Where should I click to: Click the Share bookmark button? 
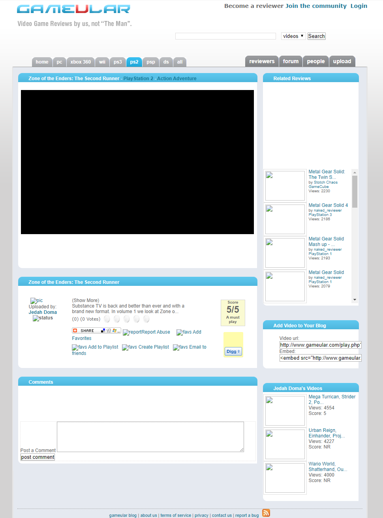96,330
